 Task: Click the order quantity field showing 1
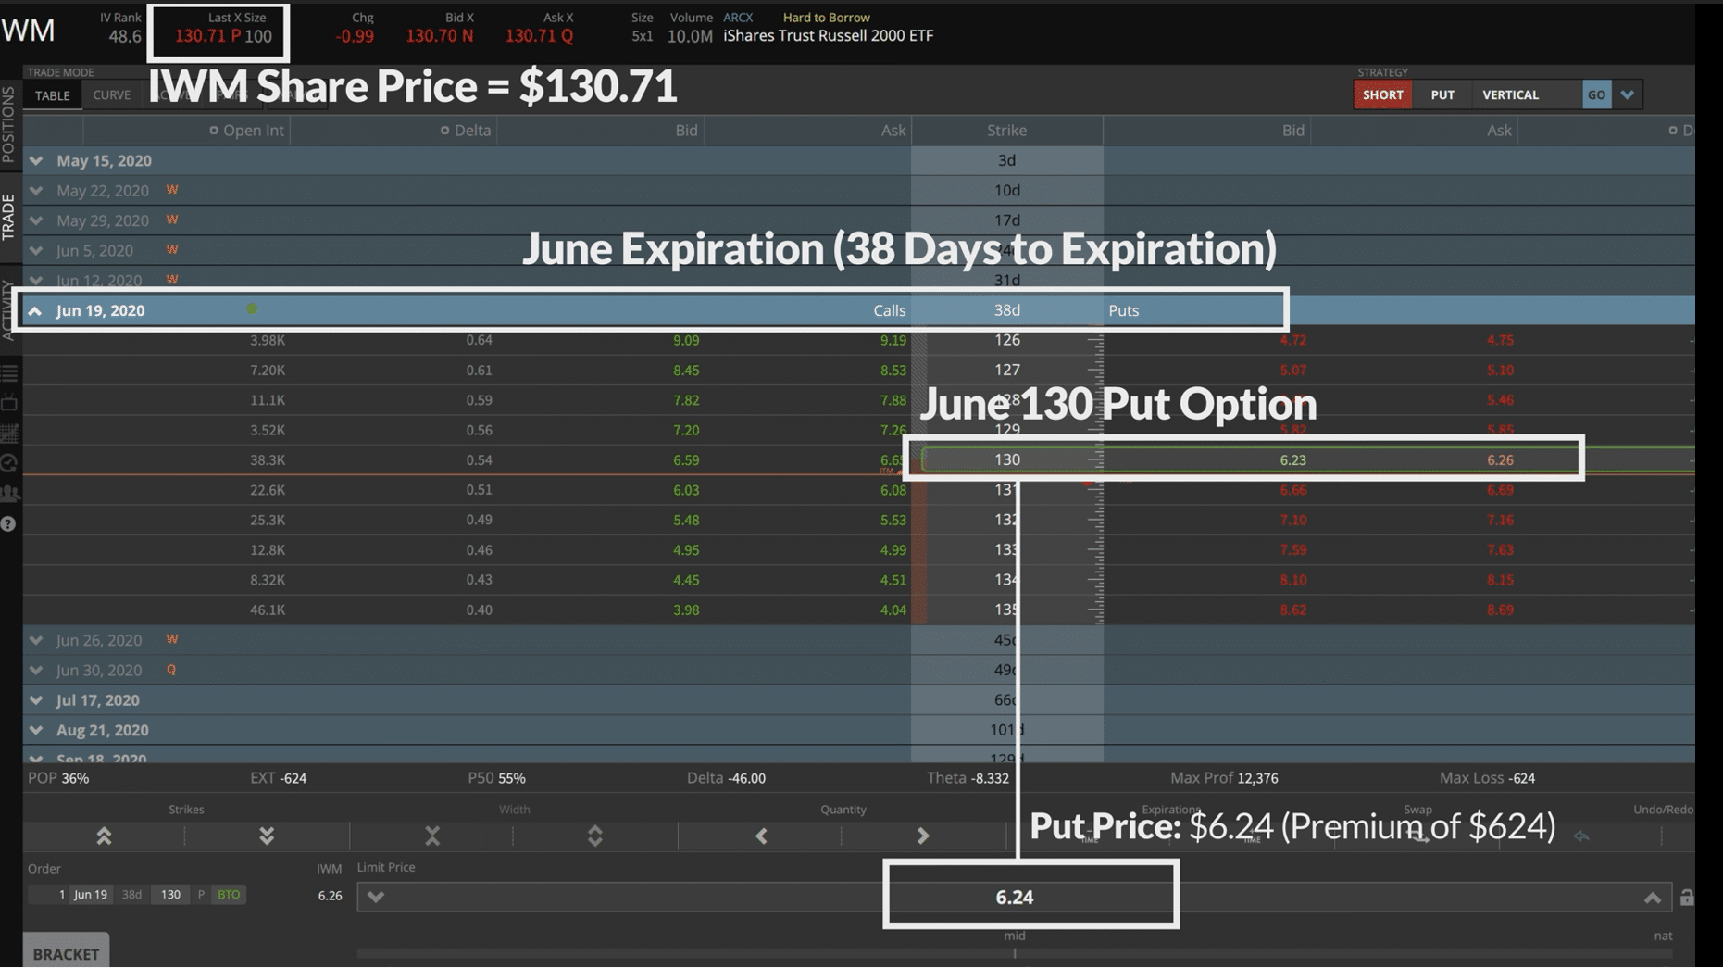tap(49, 895)
